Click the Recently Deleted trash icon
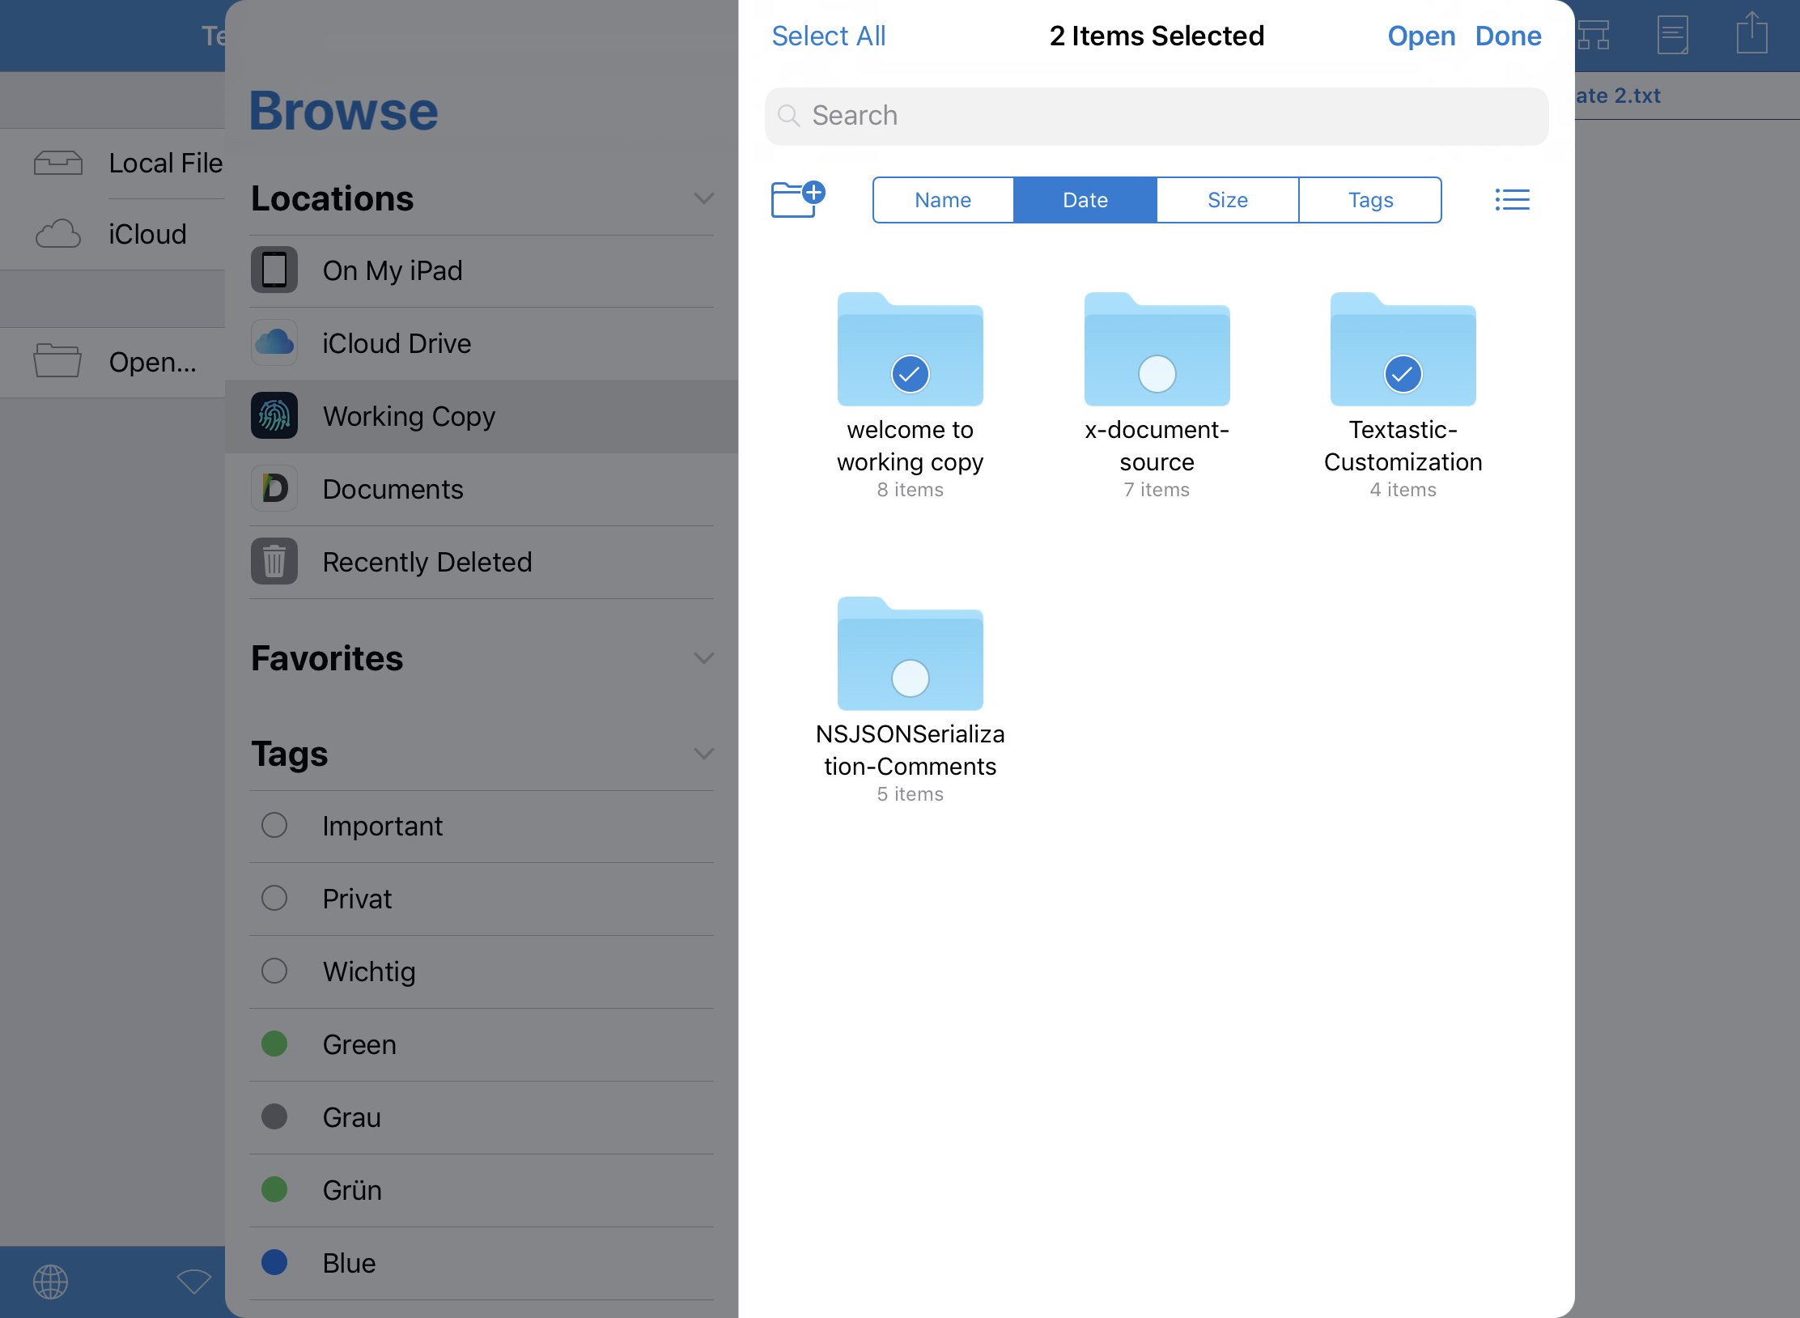 [x=274, y=561]
